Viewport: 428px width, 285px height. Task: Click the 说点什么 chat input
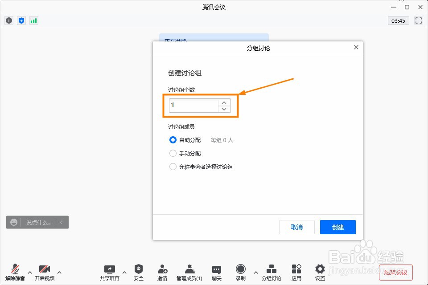point(38,223)
